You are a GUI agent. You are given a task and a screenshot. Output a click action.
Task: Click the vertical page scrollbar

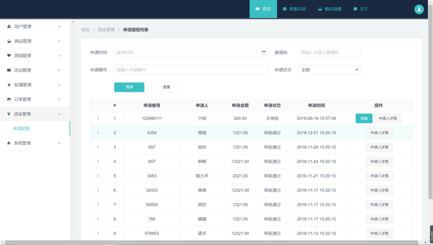(430, 102)
